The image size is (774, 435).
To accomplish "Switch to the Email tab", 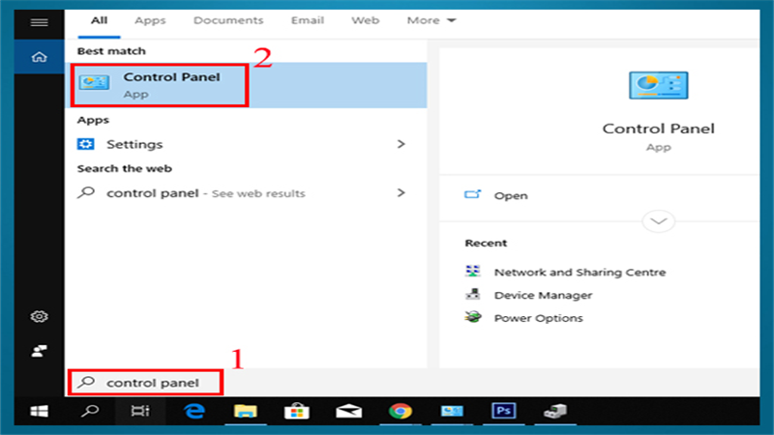I will [x=307, y=20].
